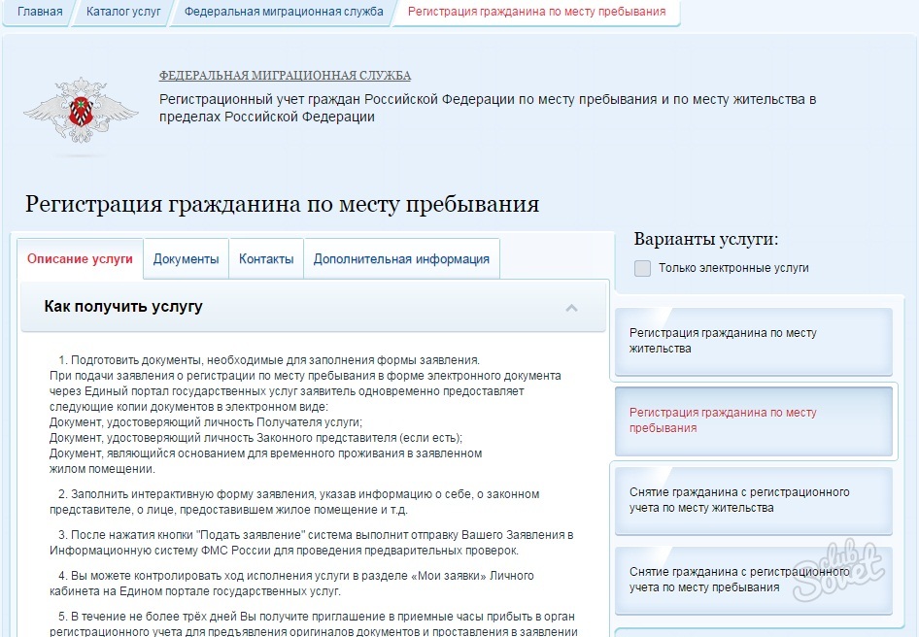Image resolution: width=919 pixels, height=637 pixels.
Task: Go to 'Главная' breadcrumb
Action: point(40,12)
